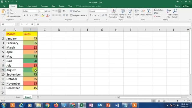Click the Accounting Number Format dollar icon
Viewport: 192px width, 108px height.
click(91, 15)
